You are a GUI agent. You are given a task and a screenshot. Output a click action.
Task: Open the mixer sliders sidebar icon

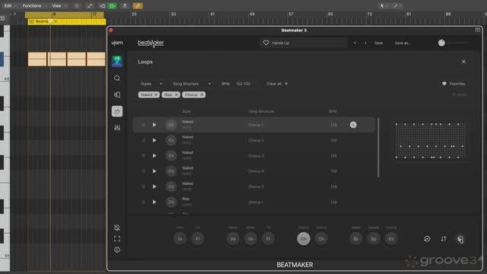(x=117, y=128)
